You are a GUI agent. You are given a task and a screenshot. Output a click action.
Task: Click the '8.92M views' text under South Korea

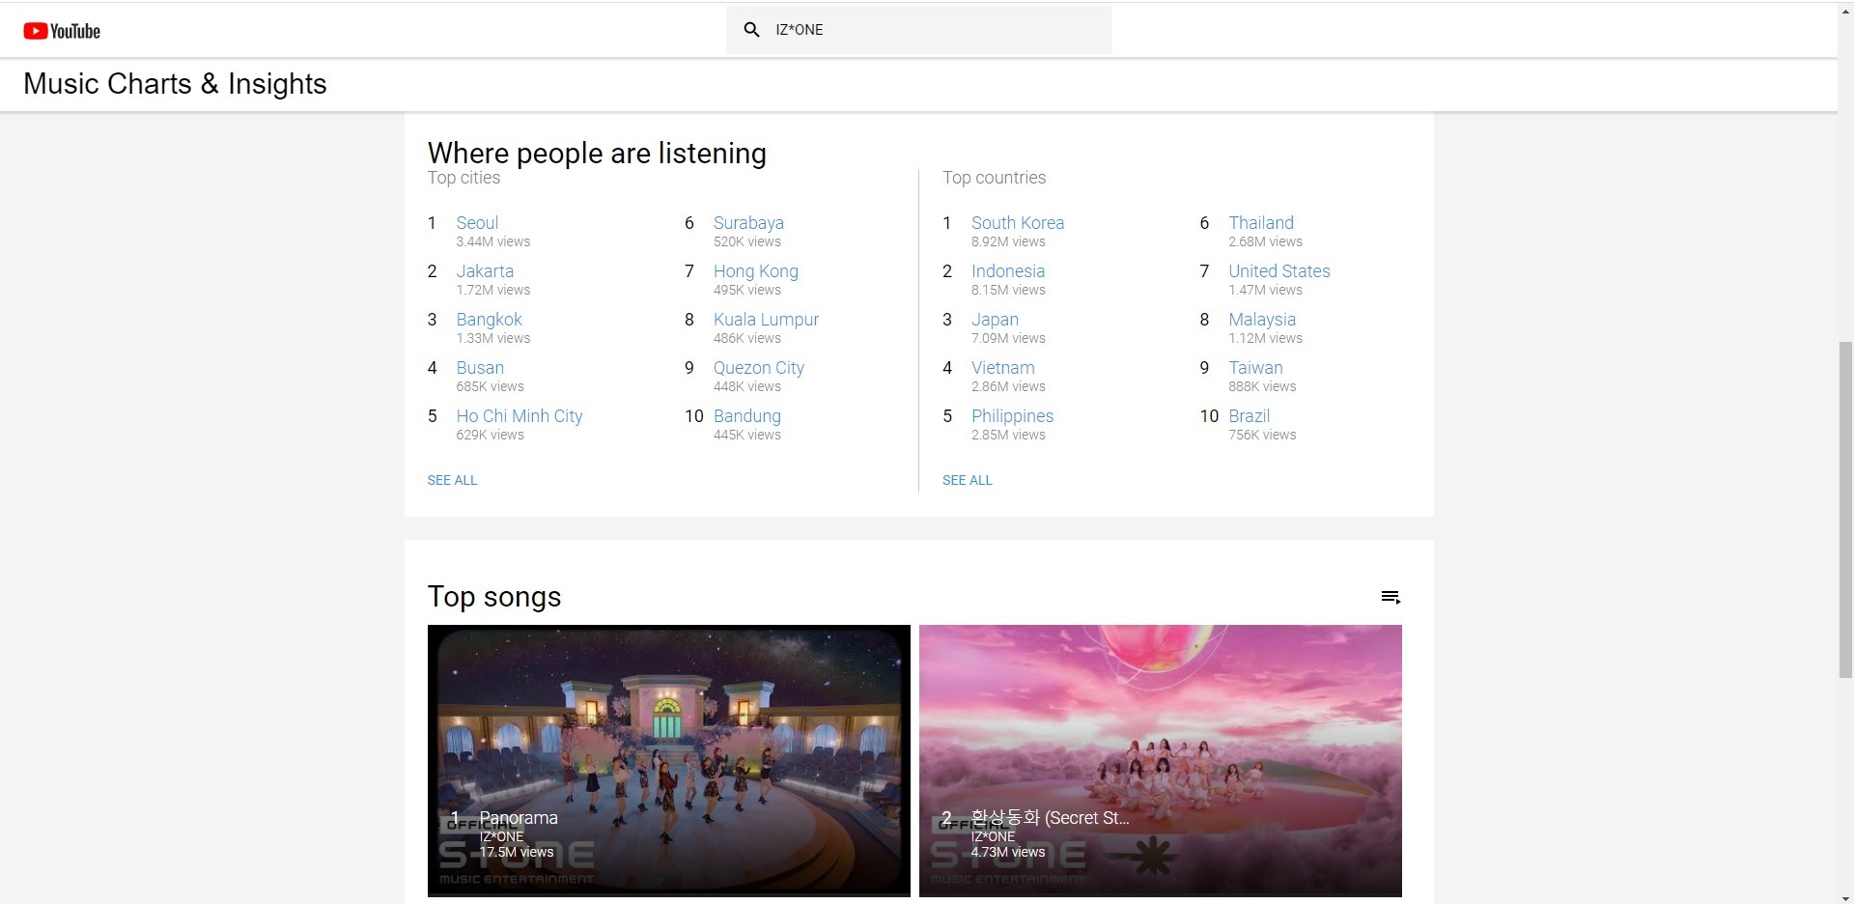1008,242
